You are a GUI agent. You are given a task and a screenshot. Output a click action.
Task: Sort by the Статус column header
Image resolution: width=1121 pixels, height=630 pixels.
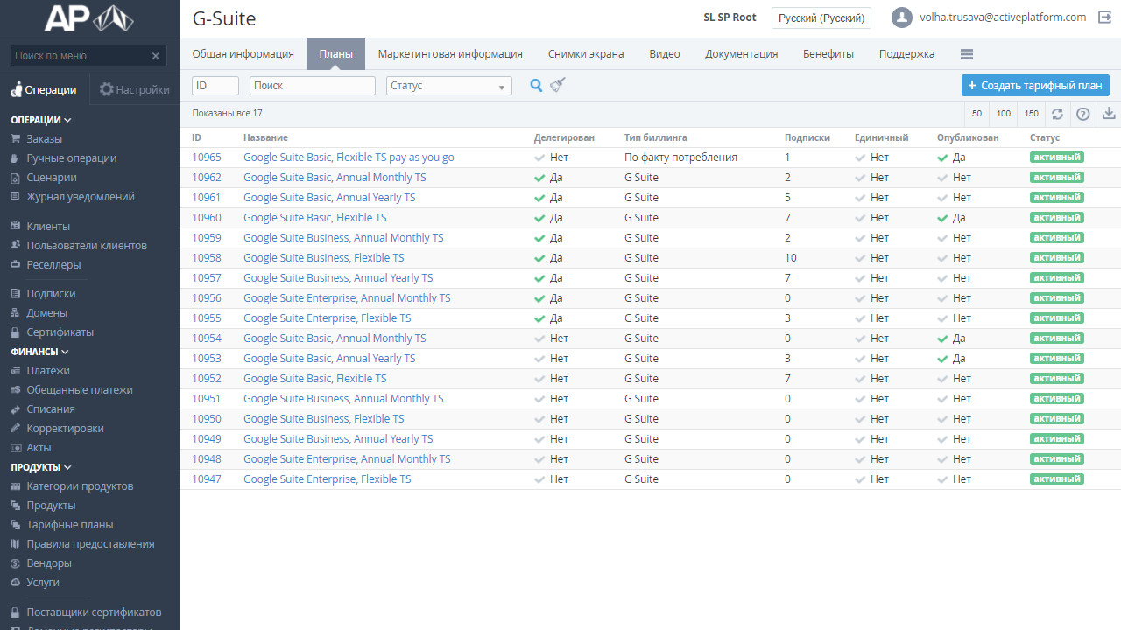point(1045,137)
